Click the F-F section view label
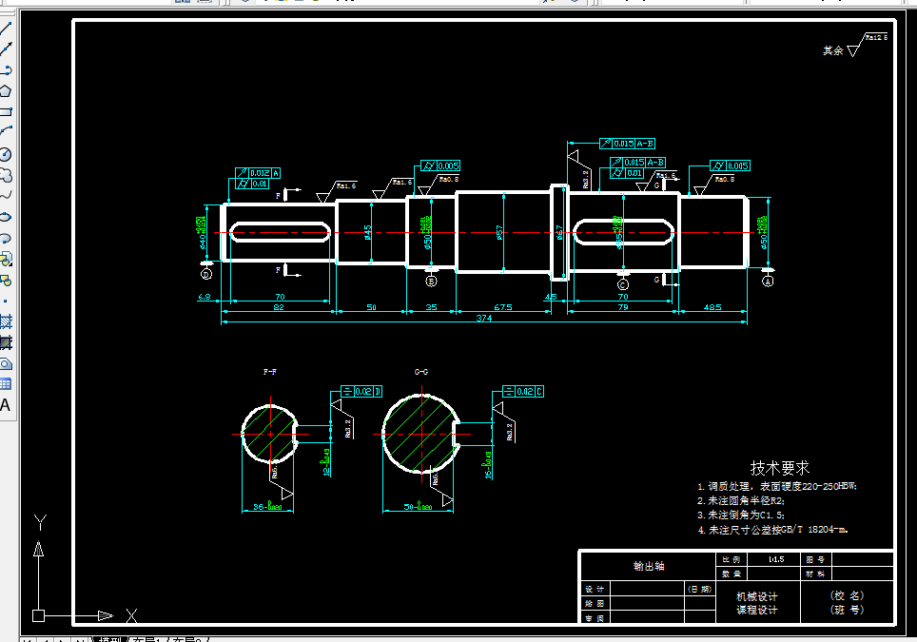 point(269,372)
